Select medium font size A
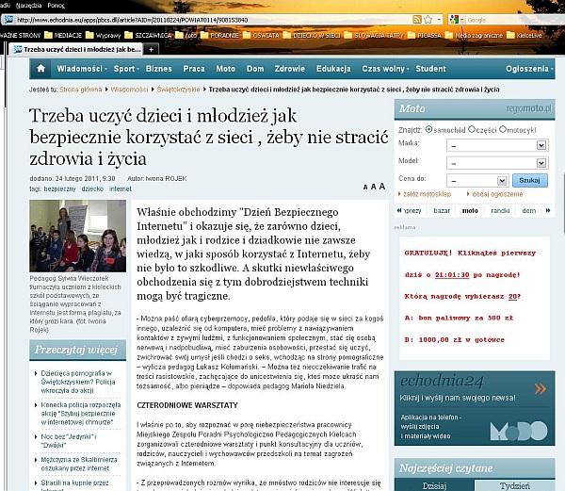Screen dimensions: 565x491 [373, 187]
